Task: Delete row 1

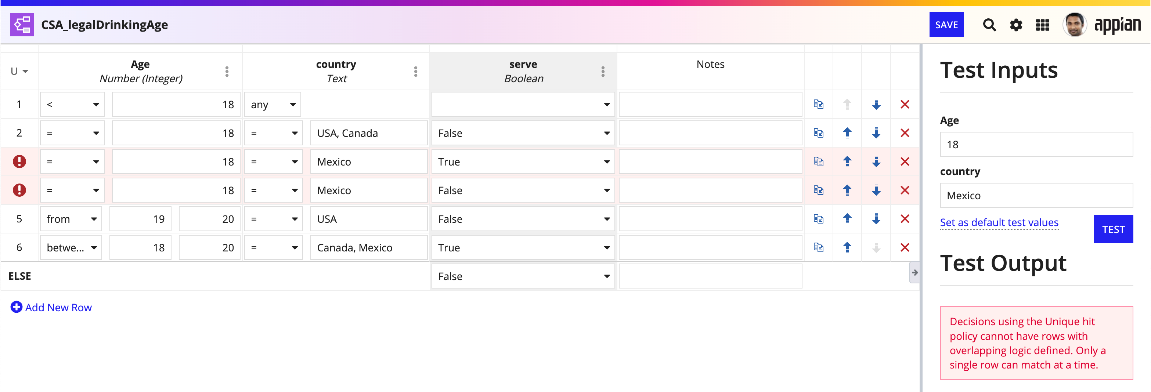Action: 905,105
